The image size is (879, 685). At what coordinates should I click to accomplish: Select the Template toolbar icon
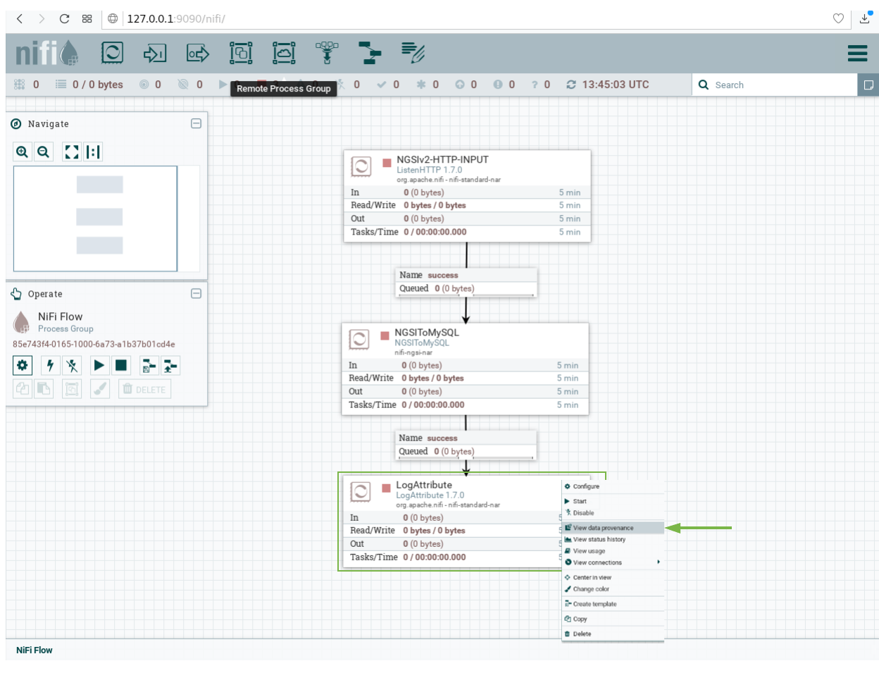370,53
